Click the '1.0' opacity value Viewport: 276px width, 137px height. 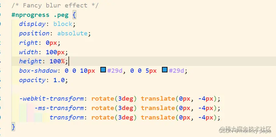(59, 80)
